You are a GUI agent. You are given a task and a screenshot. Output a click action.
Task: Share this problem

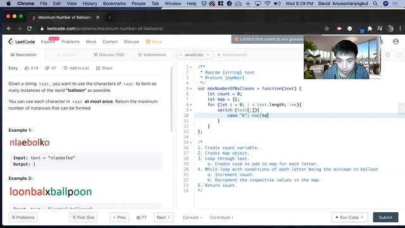pyautogui.click(x=104, y=68)
